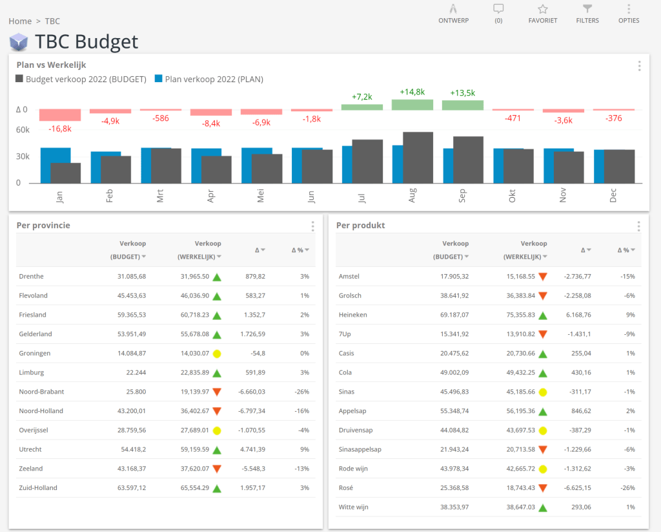Click the TBC Budget cube icon
The width and height of the screenshot is (661, 532).
click(x=18, y=41)
